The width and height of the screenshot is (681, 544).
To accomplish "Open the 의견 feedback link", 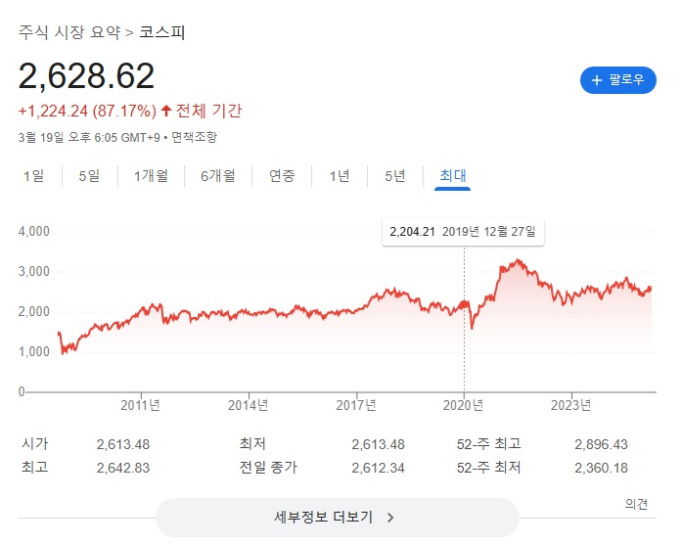I will (636, 504).
